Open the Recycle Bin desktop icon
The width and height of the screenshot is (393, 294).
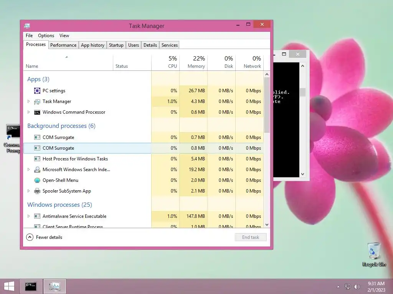(x=374, y=254)
